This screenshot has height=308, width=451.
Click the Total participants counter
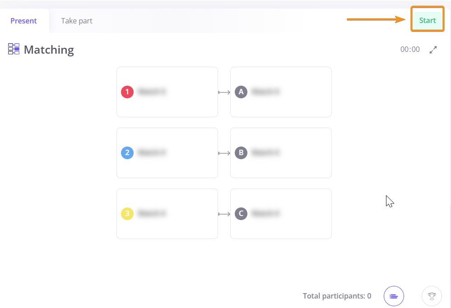coord(337,296)
